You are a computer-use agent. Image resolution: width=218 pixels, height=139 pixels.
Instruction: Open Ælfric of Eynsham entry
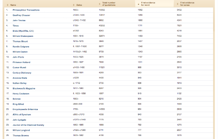tap(22, 115)
